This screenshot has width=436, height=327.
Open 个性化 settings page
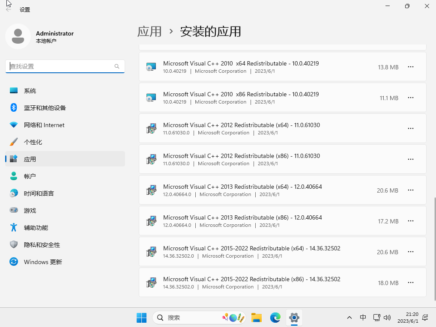(65, 142)
